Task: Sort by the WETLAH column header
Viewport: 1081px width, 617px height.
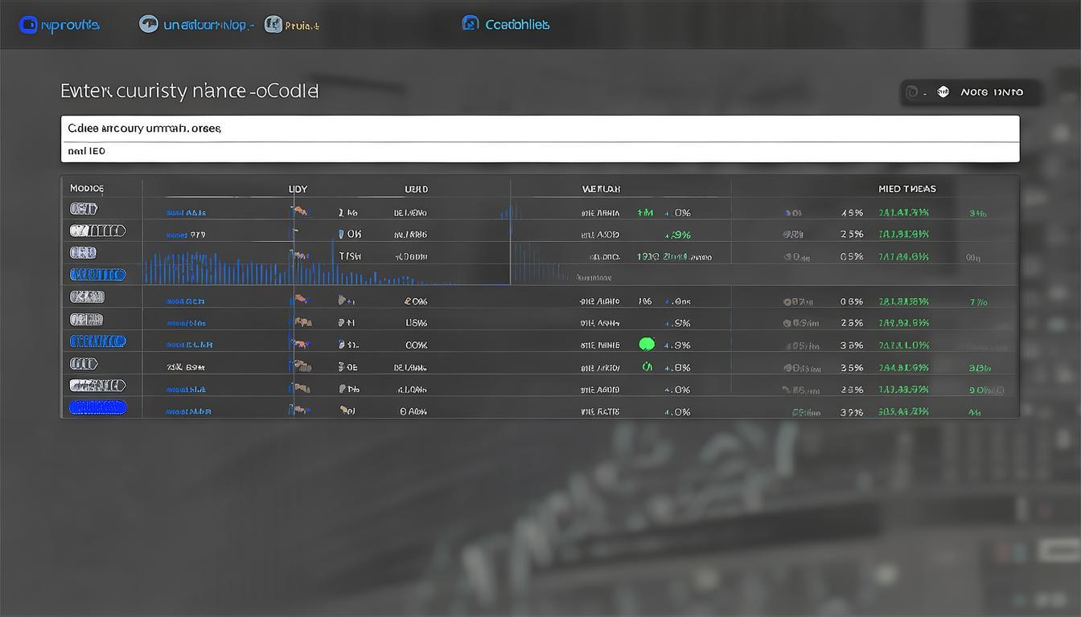Action: 601,189
